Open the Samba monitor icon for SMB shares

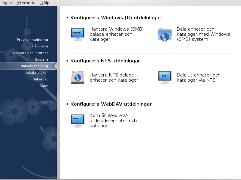78,34
